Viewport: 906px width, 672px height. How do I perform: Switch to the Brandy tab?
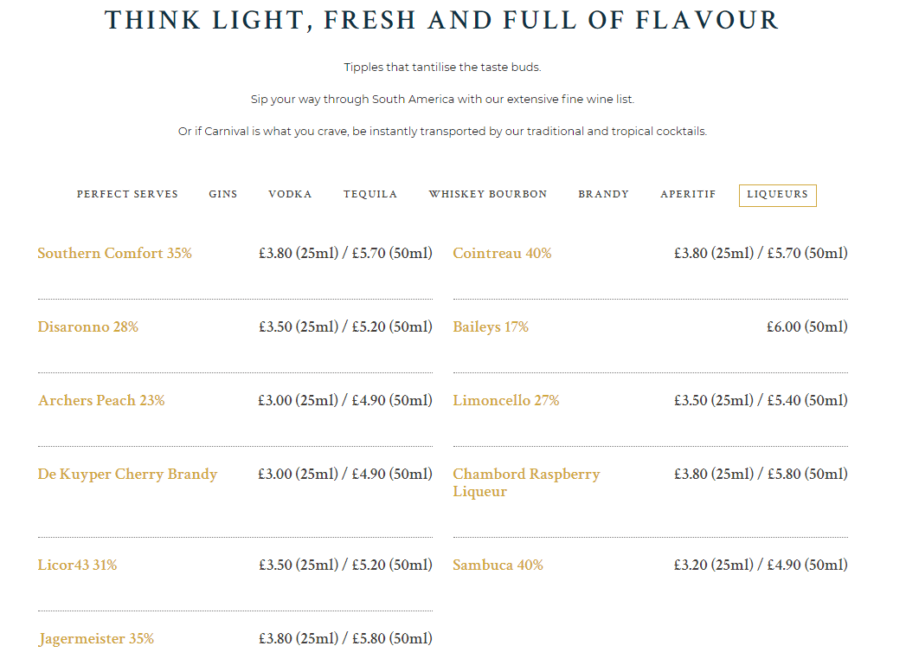[603, 194]
